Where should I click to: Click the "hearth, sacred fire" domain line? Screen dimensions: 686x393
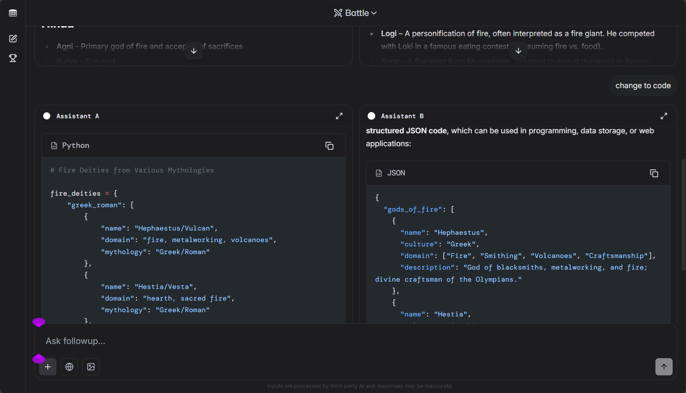pos(168,298)
